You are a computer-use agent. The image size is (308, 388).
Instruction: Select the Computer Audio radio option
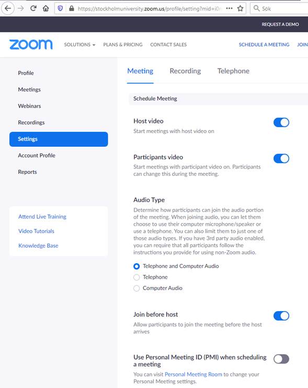[136, 289]
